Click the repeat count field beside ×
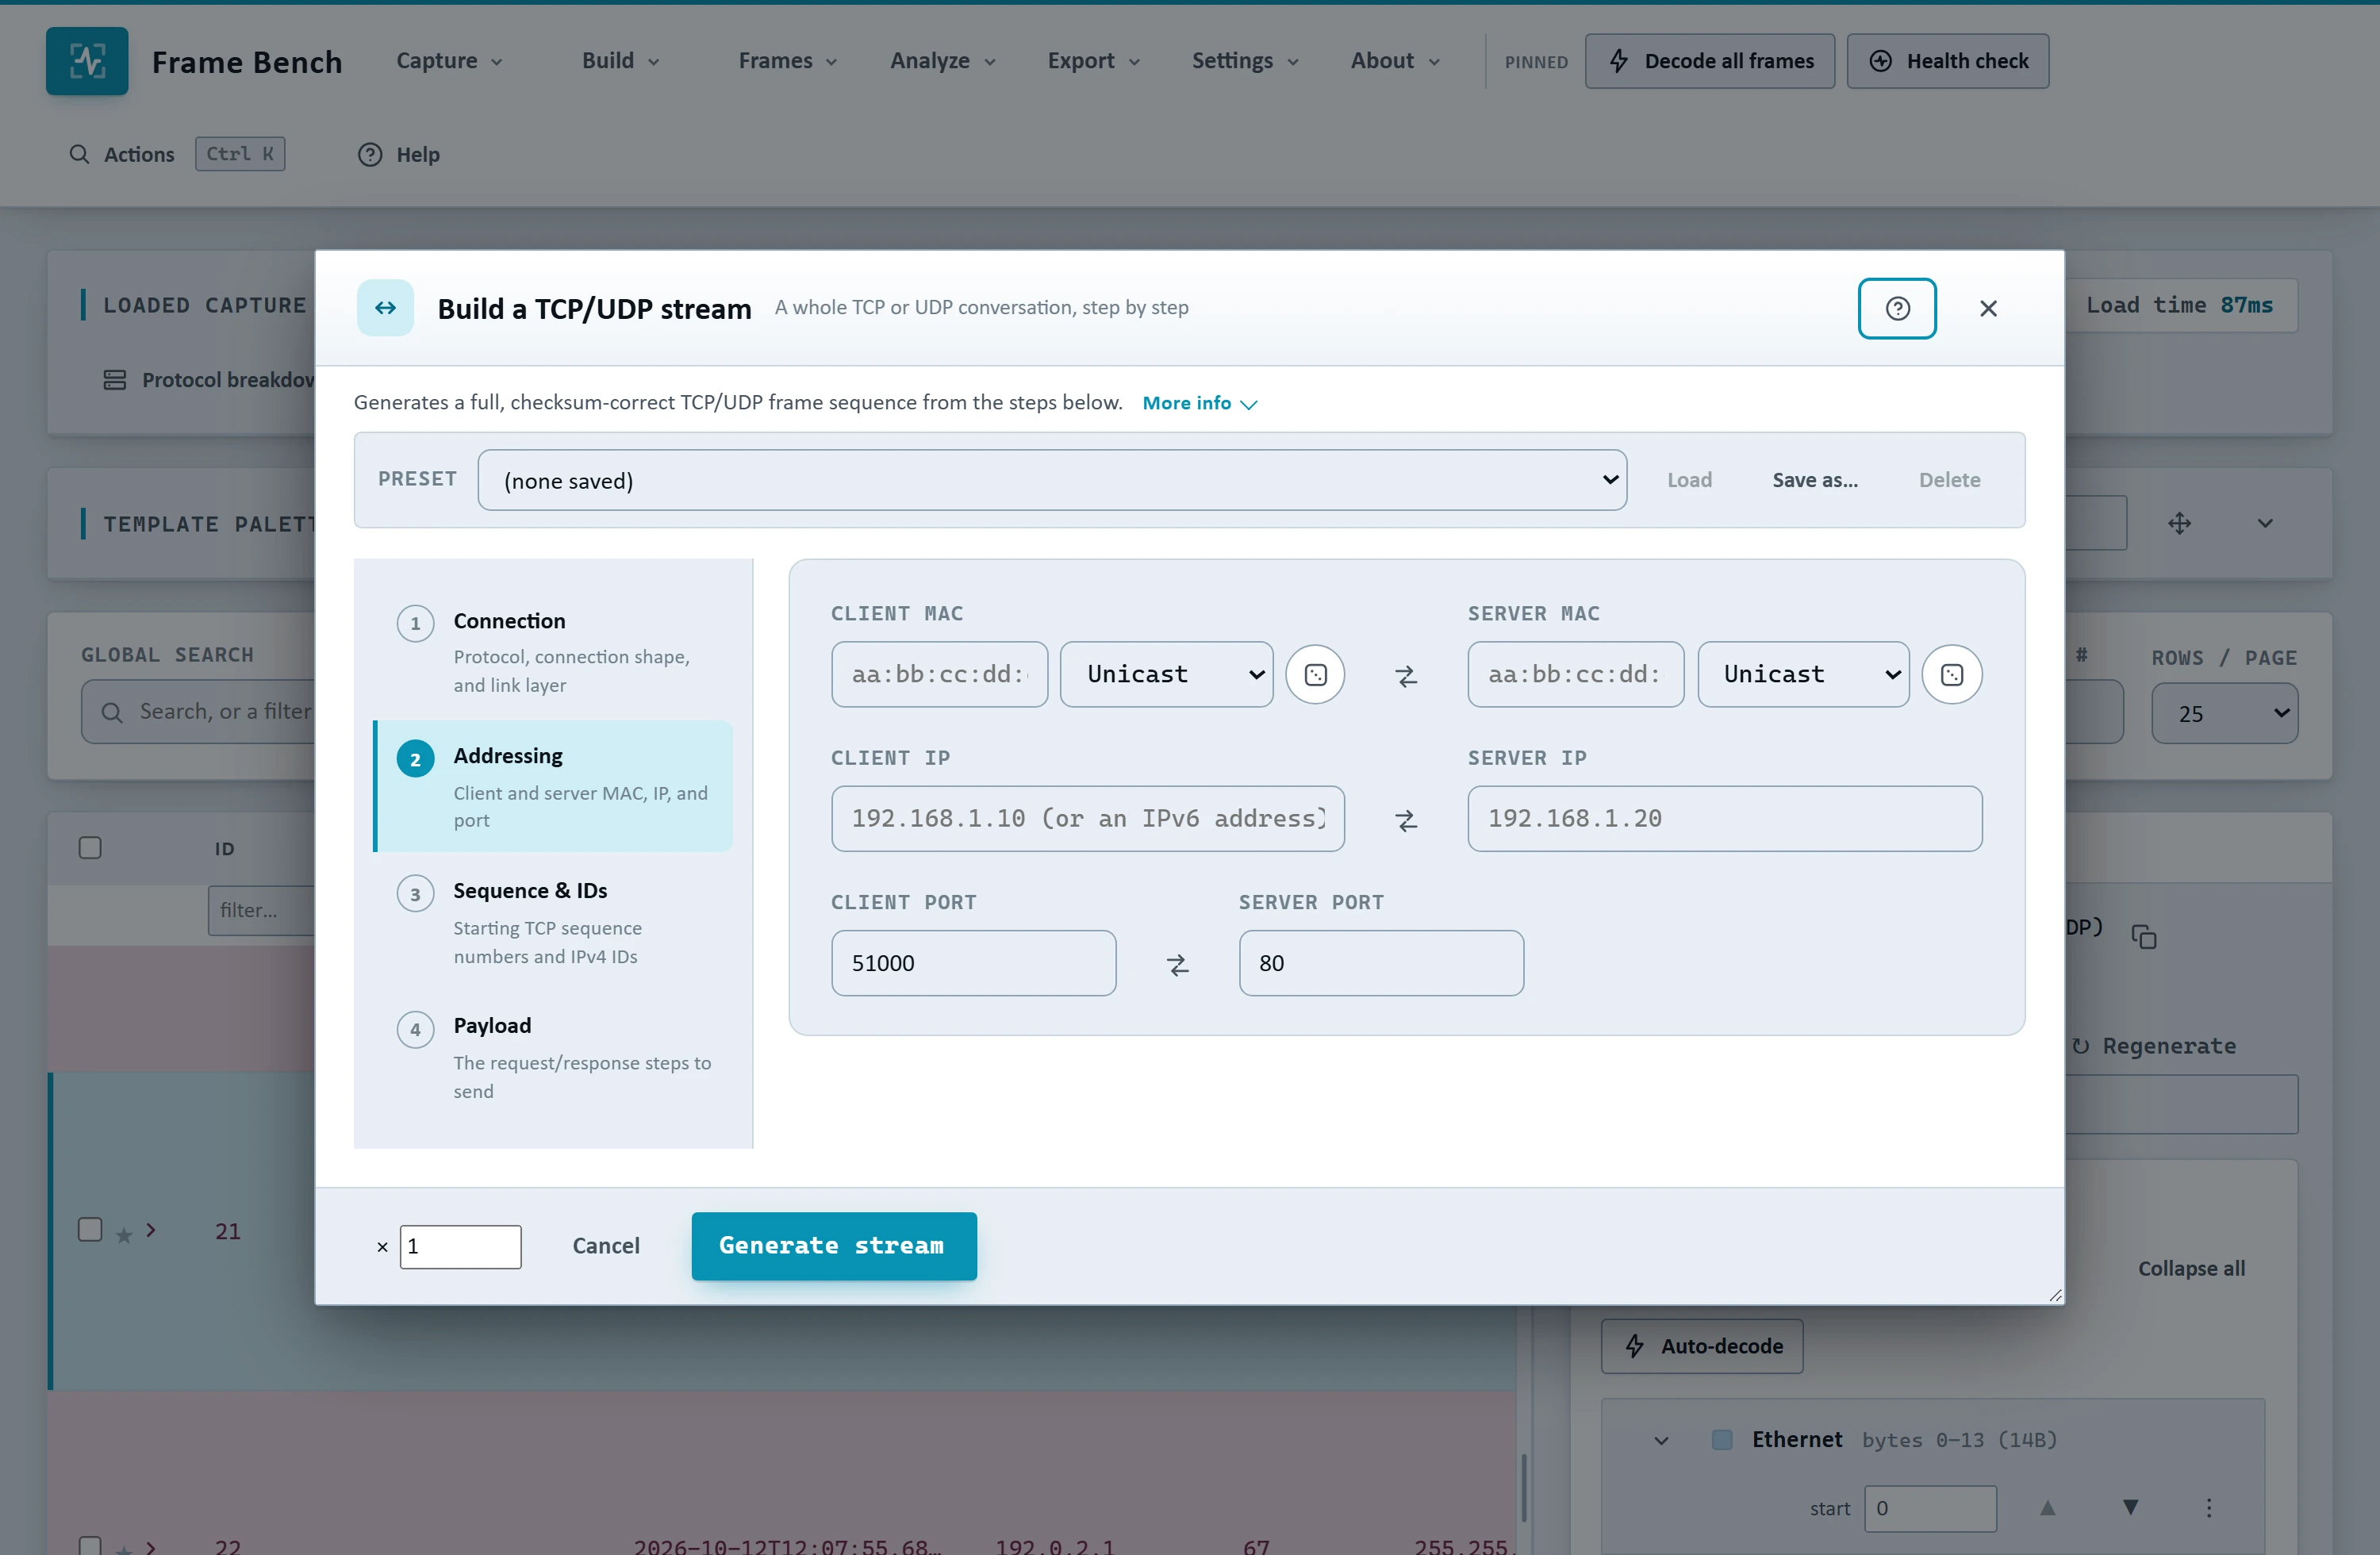Screen dimensions: 2380x1555 click(460, 1247)
